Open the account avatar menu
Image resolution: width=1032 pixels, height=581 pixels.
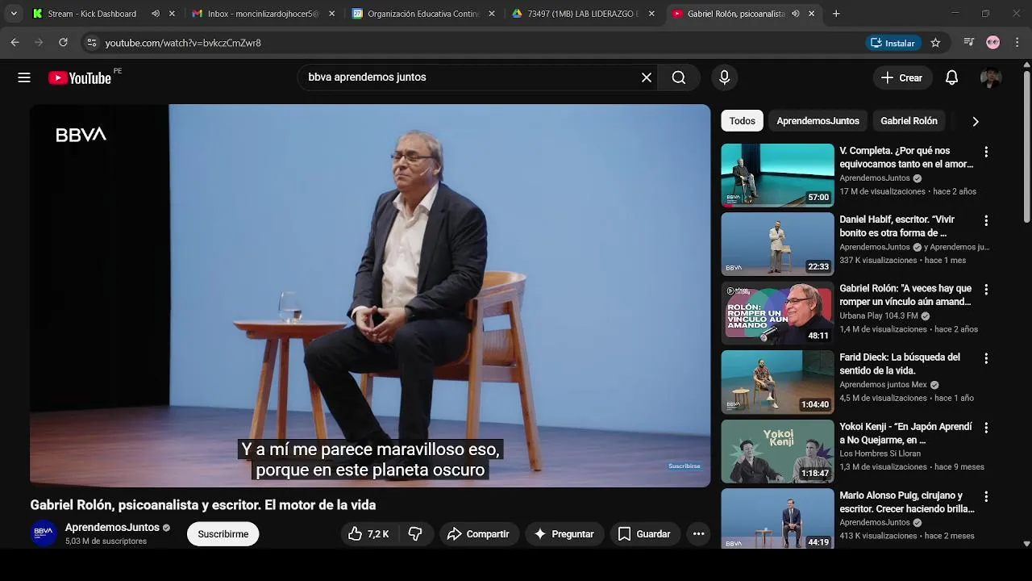coord(991,77)
